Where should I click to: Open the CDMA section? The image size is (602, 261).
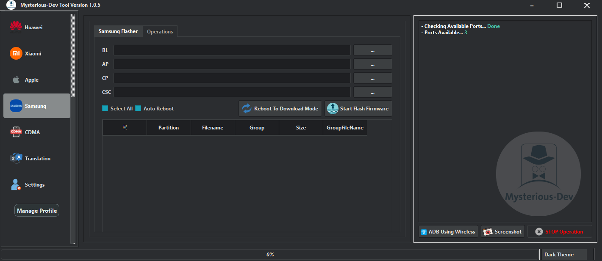(16, 132)
